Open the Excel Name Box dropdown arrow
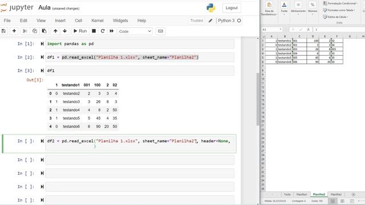The image size is (365, 205). coord(281,30)
